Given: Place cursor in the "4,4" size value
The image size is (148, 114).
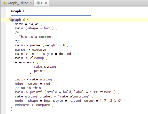Looking at the screenshot, I should tap(34, 24).
